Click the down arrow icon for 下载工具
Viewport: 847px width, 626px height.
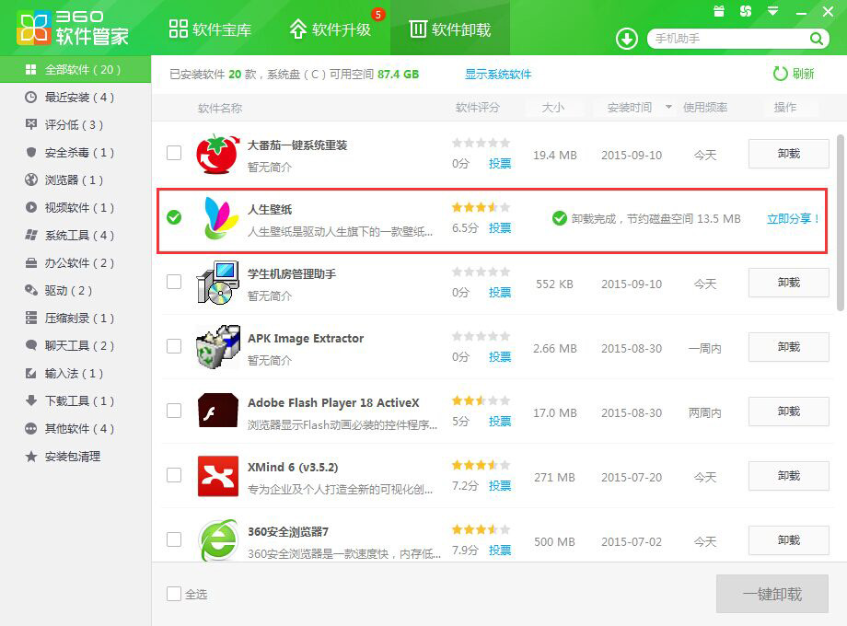click(31, 400)
